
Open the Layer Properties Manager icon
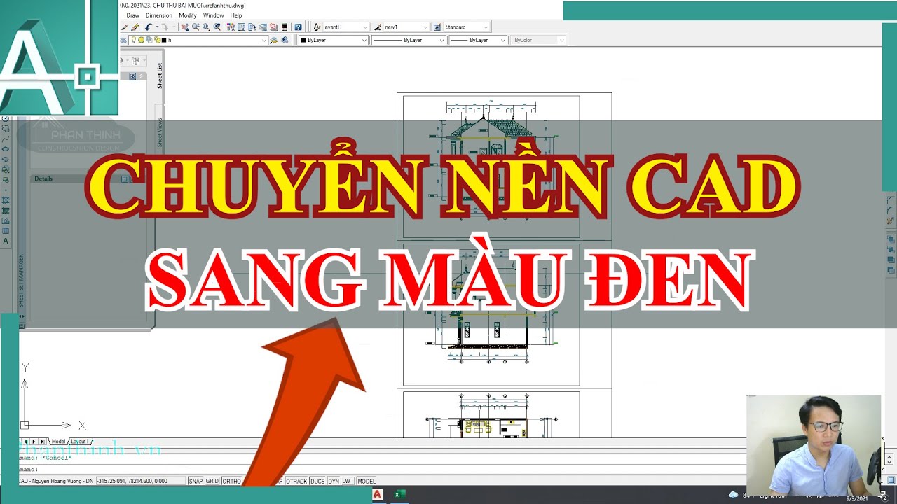click(123, 40)
